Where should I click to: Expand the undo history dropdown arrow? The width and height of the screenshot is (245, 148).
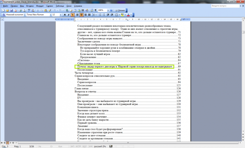[x=57, y=10]
